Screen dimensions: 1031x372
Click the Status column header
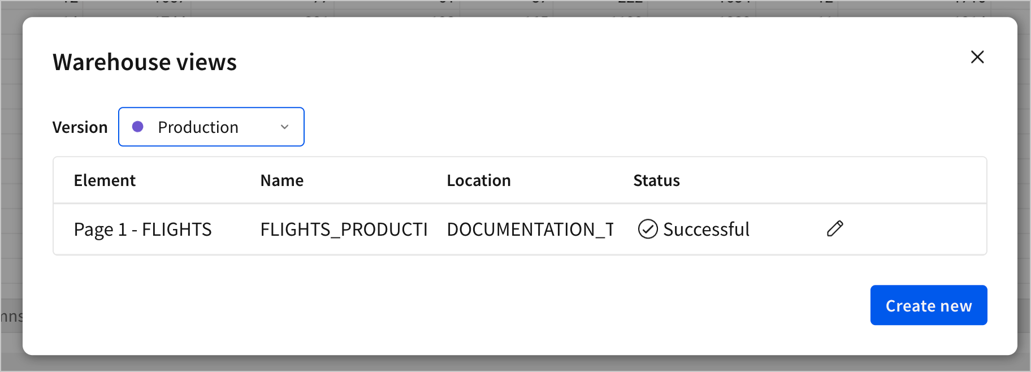[x=656, y=180]
